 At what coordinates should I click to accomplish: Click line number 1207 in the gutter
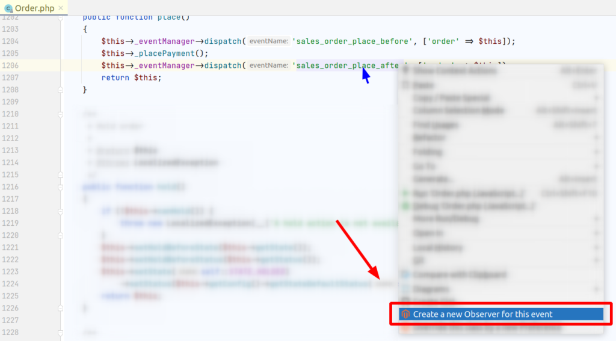click(x=10, y=77)
